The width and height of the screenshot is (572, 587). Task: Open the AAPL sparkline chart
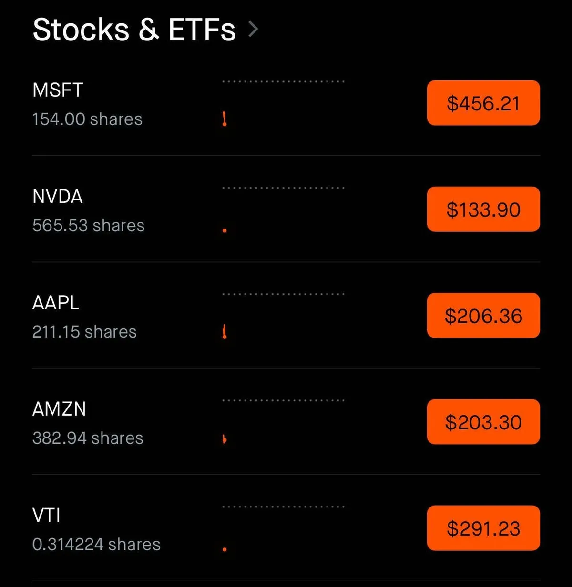pyautogui.click(x=283, y=315)
